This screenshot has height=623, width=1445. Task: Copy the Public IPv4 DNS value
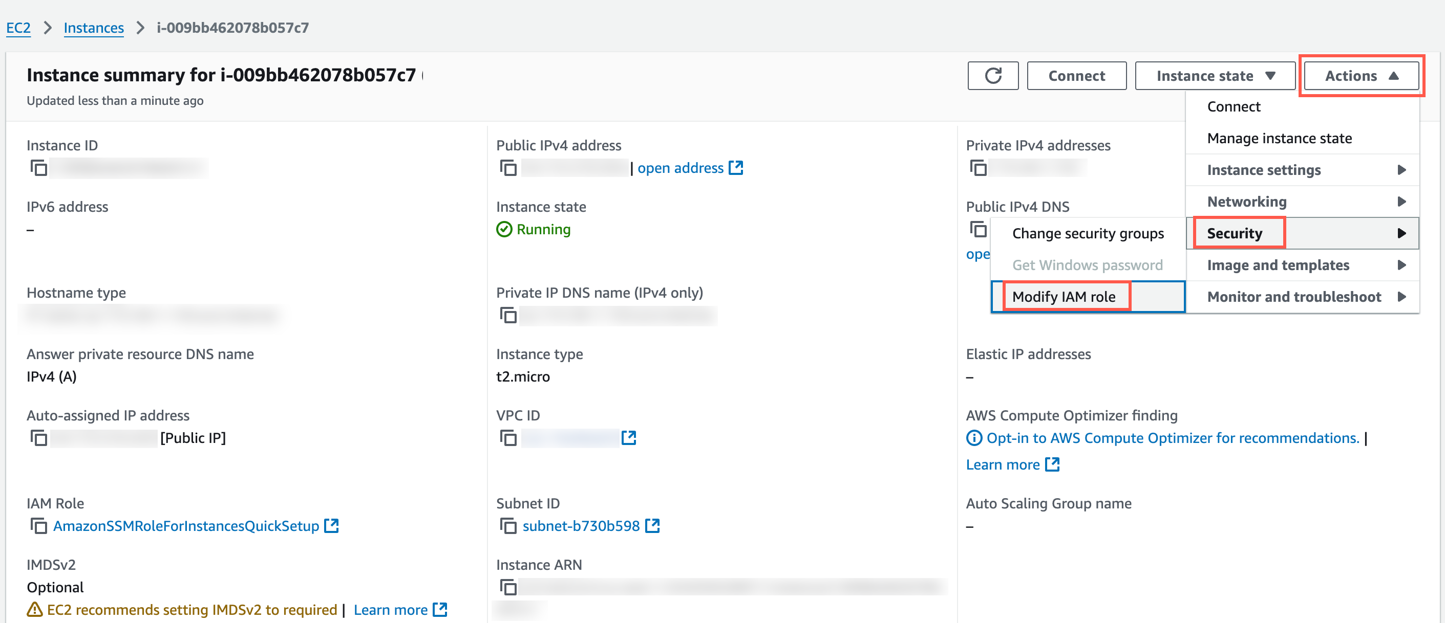click(x=978, y=229)
